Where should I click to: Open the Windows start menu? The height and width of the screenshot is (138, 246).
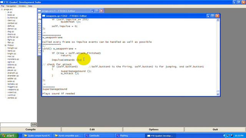pos(9,135)
